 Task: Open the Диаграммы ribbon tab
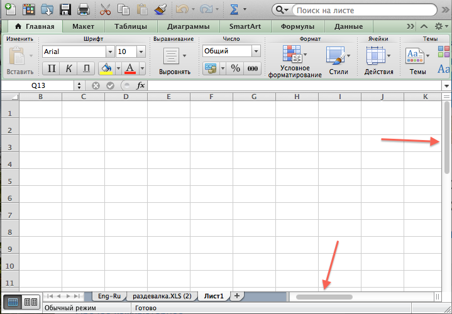(189, 26)
